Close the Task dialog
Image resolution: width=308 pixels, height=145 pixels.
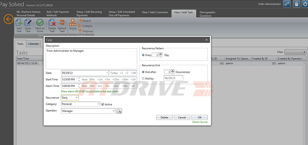(207, 40)
